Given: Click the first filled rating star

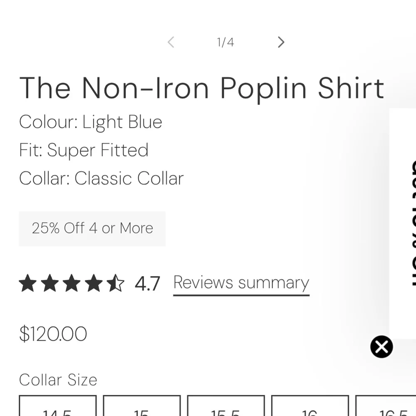Looking at the screenshot, I should (x=28, y=283).
